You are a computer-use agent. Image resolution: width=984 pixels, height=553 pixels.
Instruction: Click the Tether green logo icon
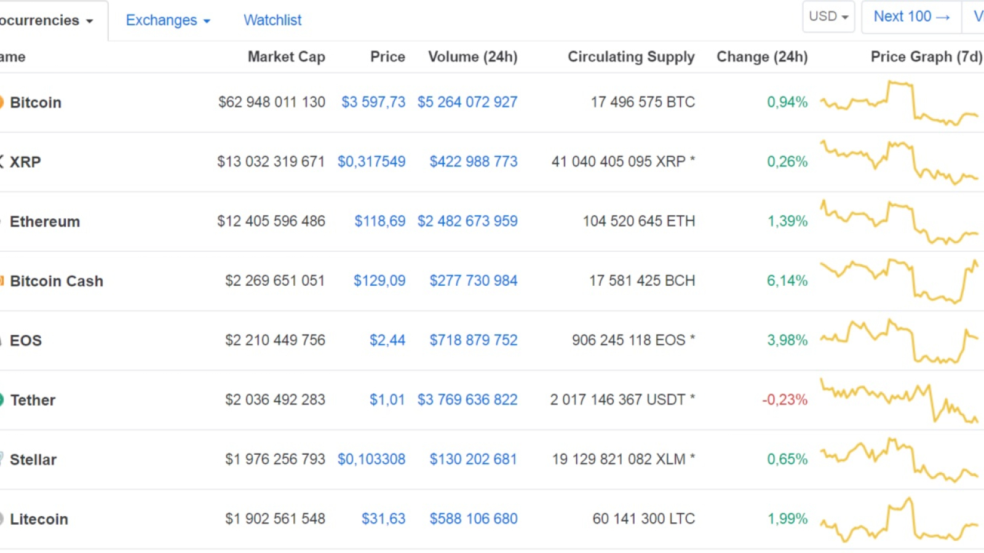tap(2, 400)
